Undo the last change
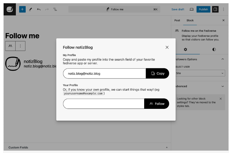233x153 pixels. (x=39, y=9)
